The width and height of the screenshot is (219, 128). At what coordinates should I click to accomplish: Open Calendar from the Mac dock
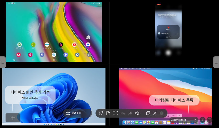(x=157, y=123)
